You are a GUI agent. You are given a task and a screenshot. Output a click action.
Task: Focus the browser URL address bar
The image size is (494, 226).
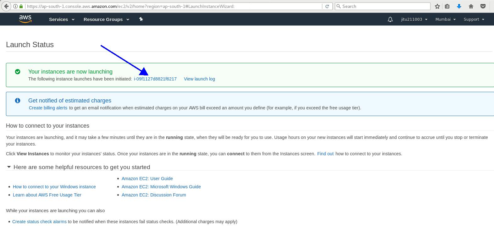click(174, 6)
